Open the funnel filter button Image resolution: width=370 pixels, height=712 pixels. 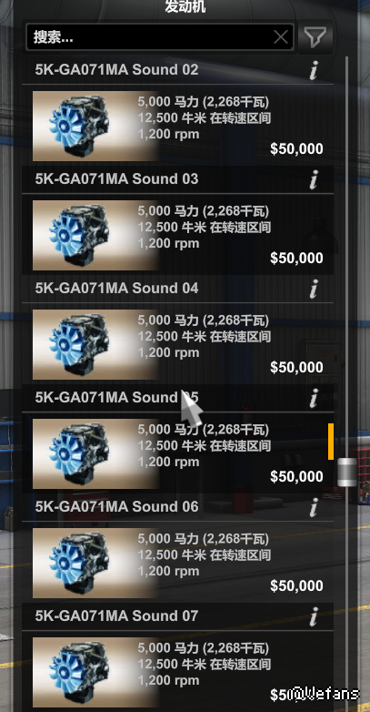click(315, 36)
